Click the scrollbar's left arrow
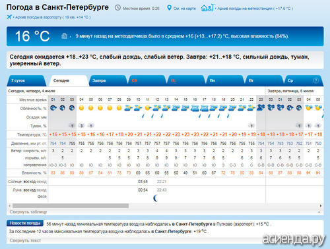This screenshot has width=330, height=249. pyautogui.click(x=9, y=206)
